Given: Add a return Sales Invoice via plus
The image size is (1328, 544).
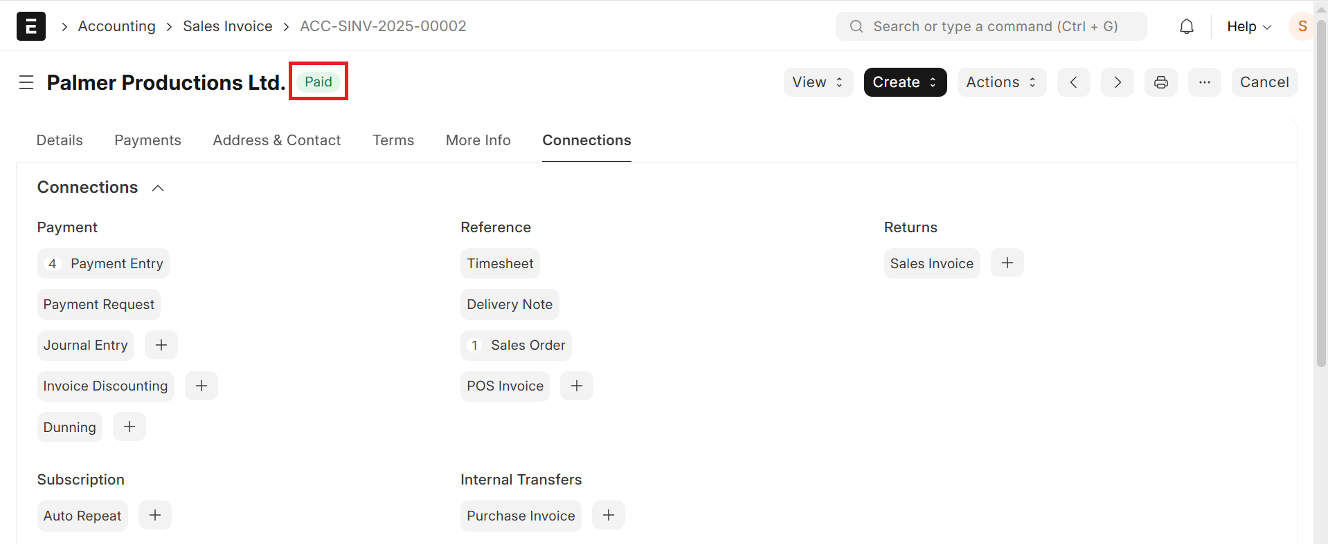Looking at the screenshot, I should click(1007, 263).
